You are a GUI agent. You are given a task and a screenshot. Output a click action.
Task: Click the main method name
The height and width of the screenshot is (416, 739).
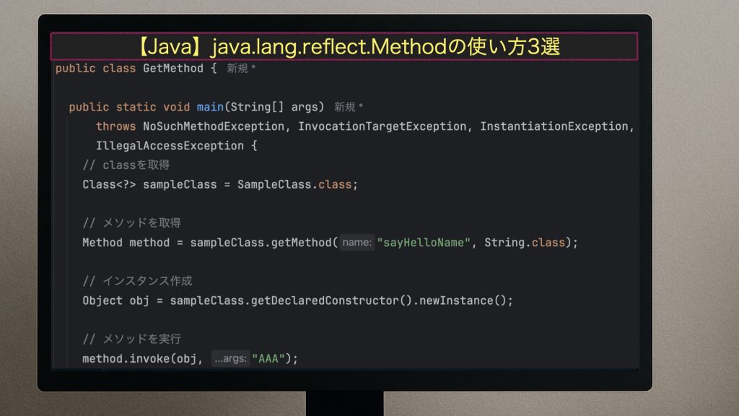click(210, 107)
